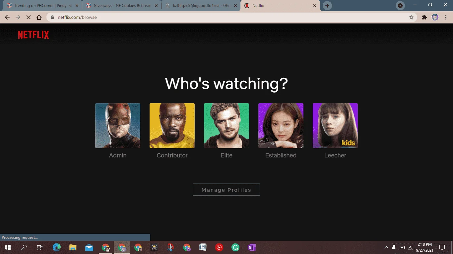
Task: Click the Leecher profile name
Action: coord(335,155)
